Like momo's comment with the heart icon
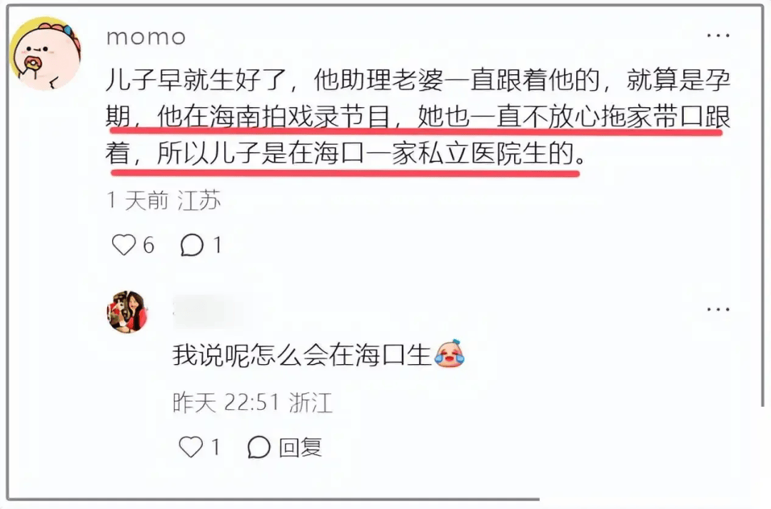This screenshot has width=771, height=509. tap(124, 244)
